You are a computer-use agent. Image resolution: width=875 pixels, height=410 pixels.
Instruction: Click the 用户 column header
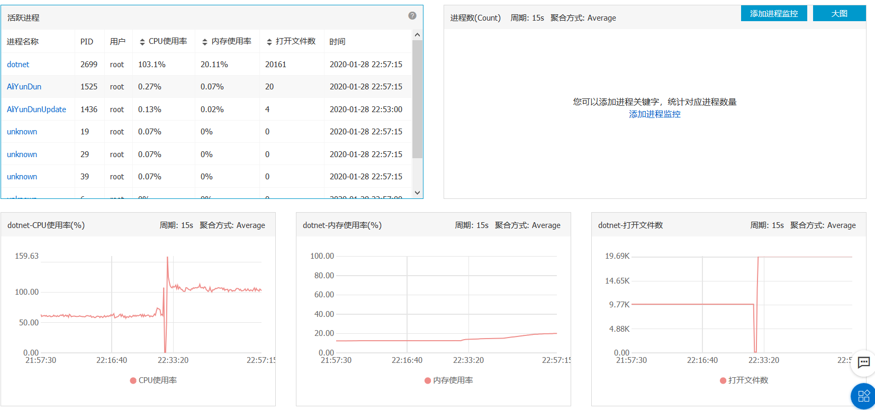coord(118,42)
